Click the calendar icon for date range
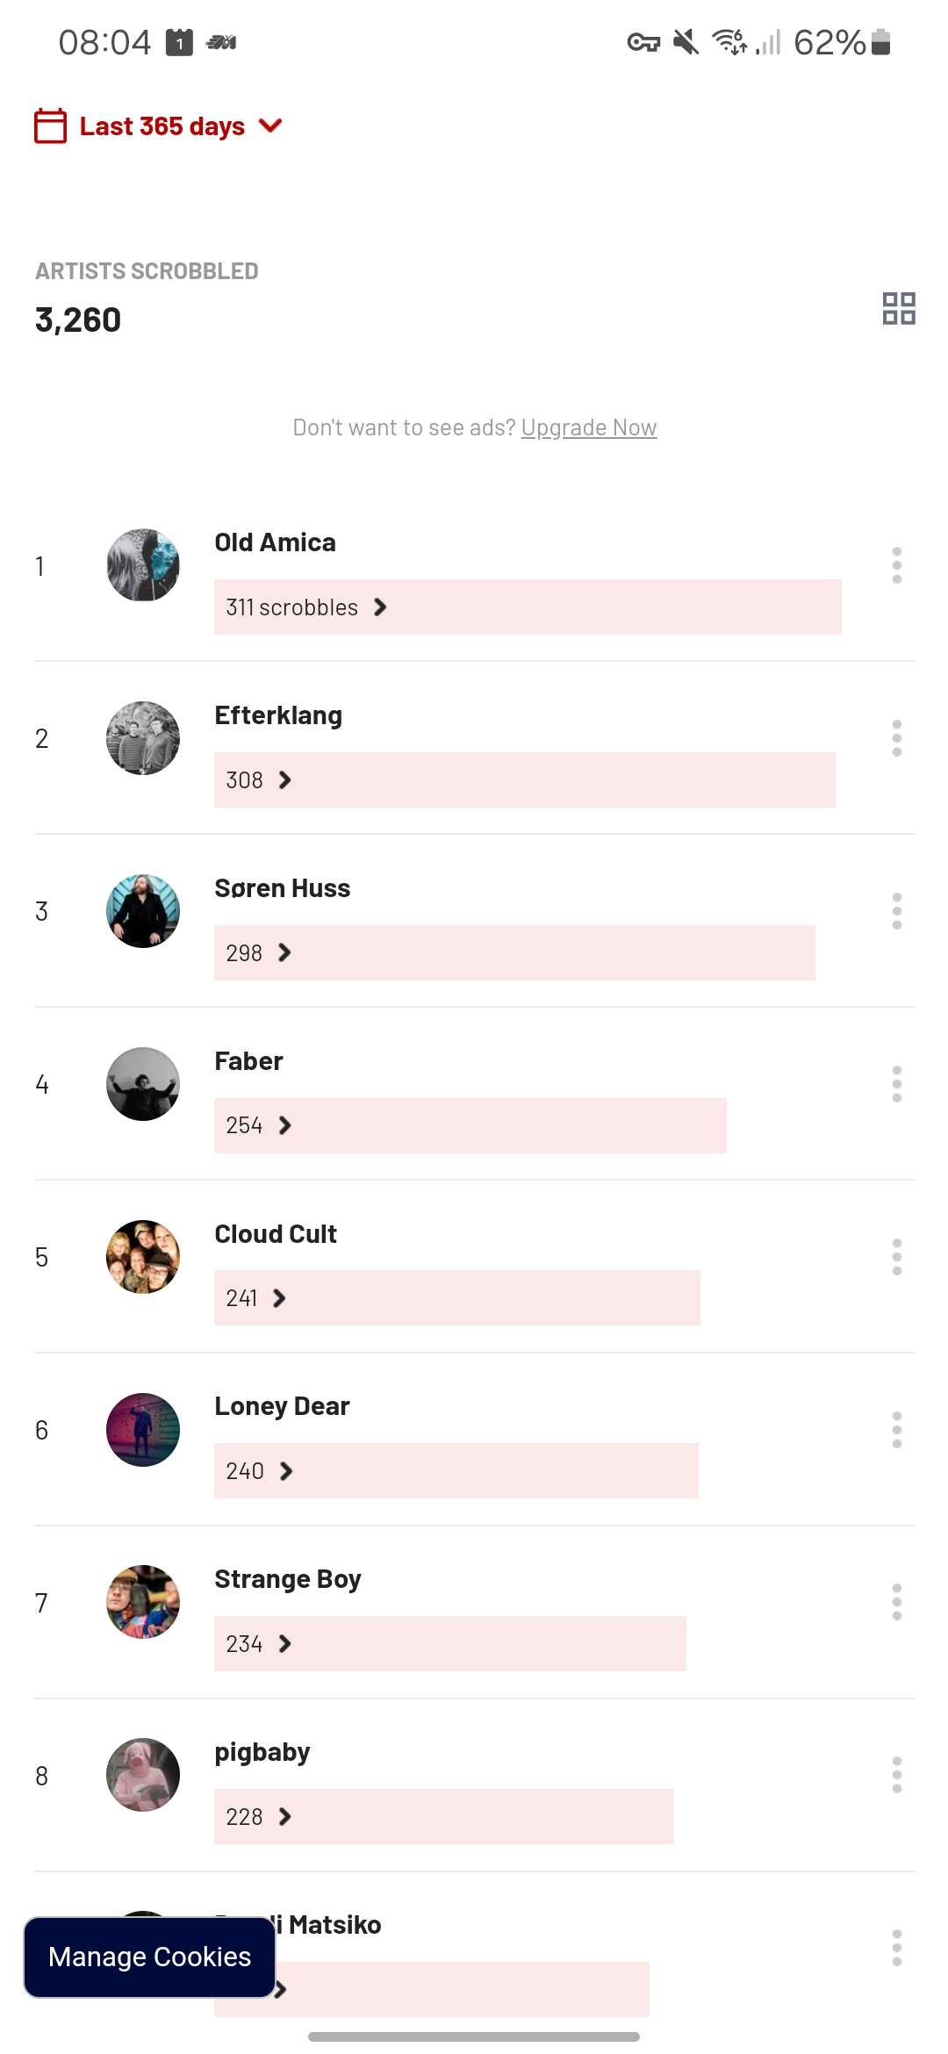The image size is (948, 2054). coord(51,126)
